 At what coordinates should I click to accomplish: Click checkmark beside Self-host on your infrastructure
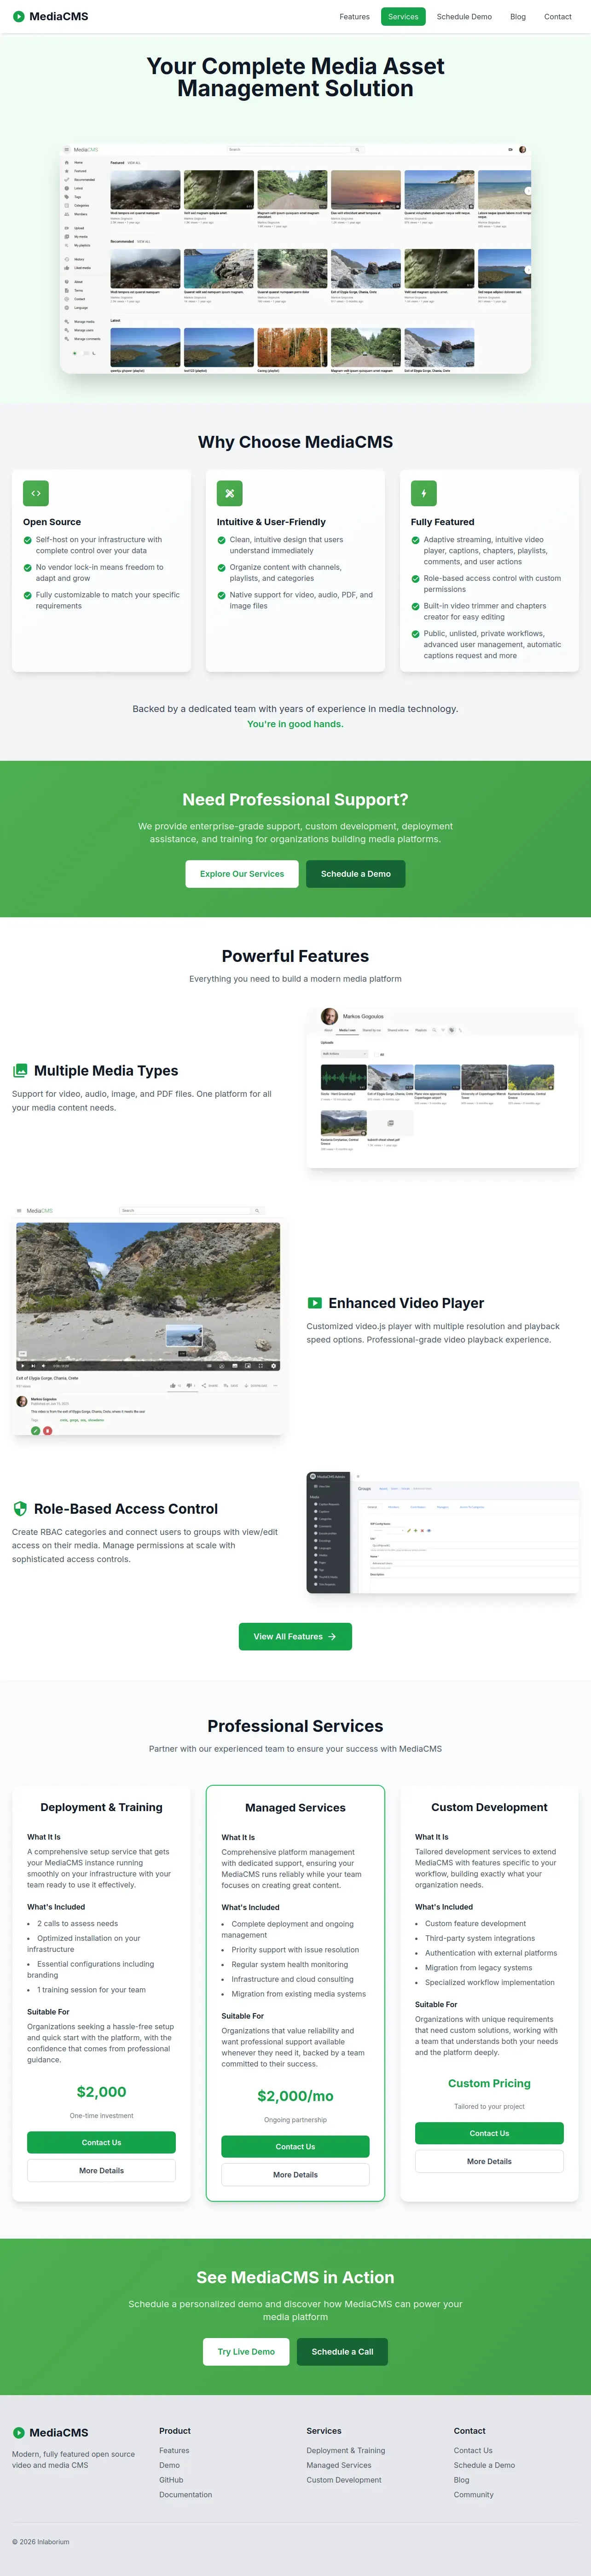pos(28,540)
